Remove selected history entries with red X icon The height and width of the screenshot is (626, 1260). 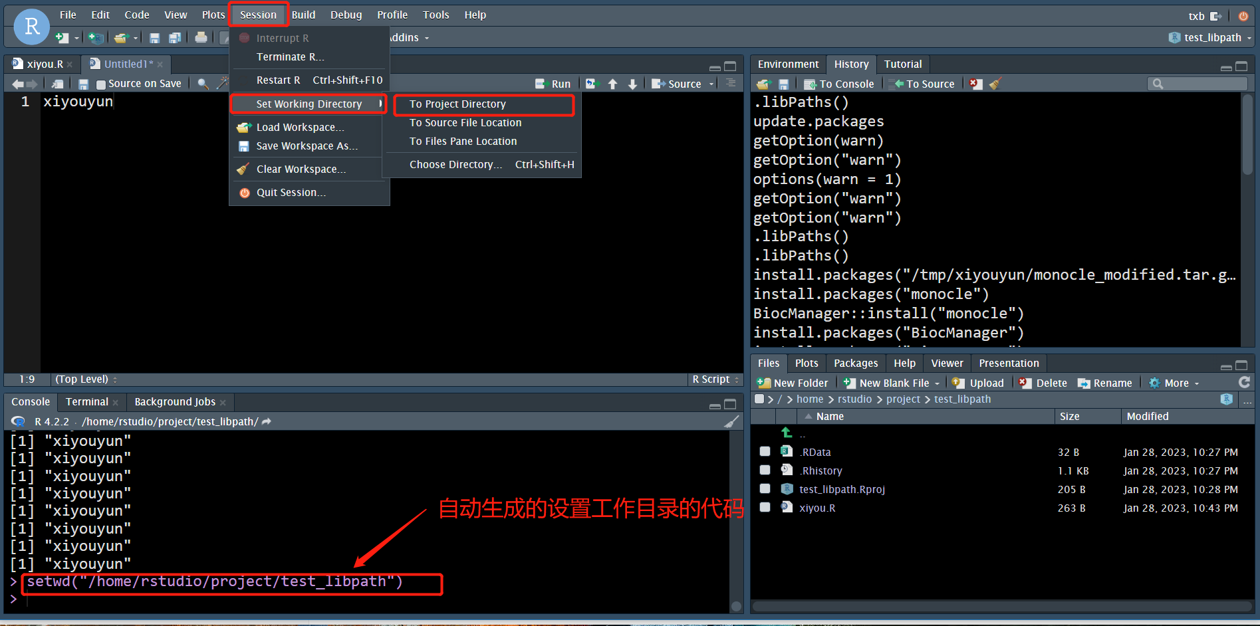pyautogui.click(x=975, y=83)
